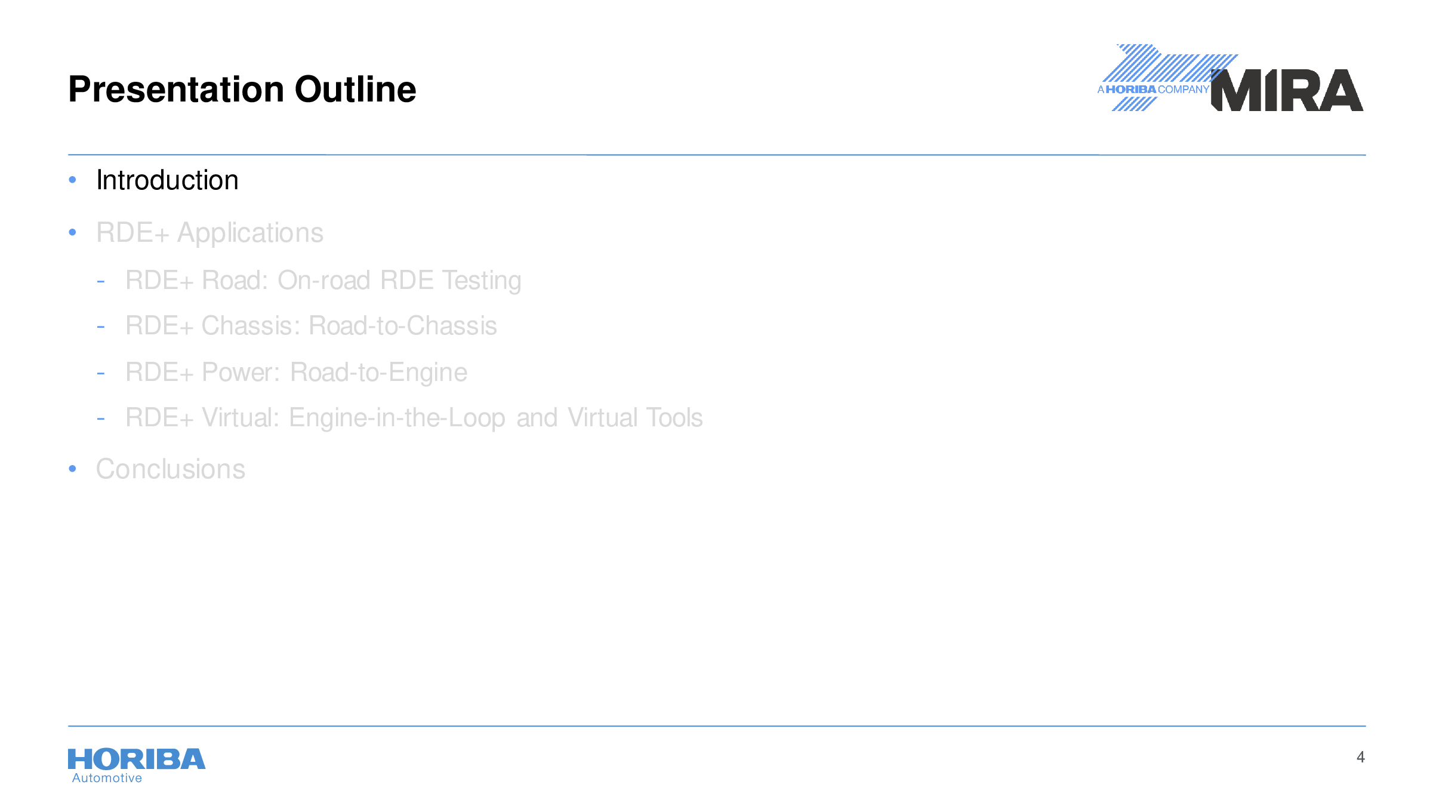The image size is (1433, 806).
Task: Click the RDE+ Applications bullet dot
Action: point(72,232)
